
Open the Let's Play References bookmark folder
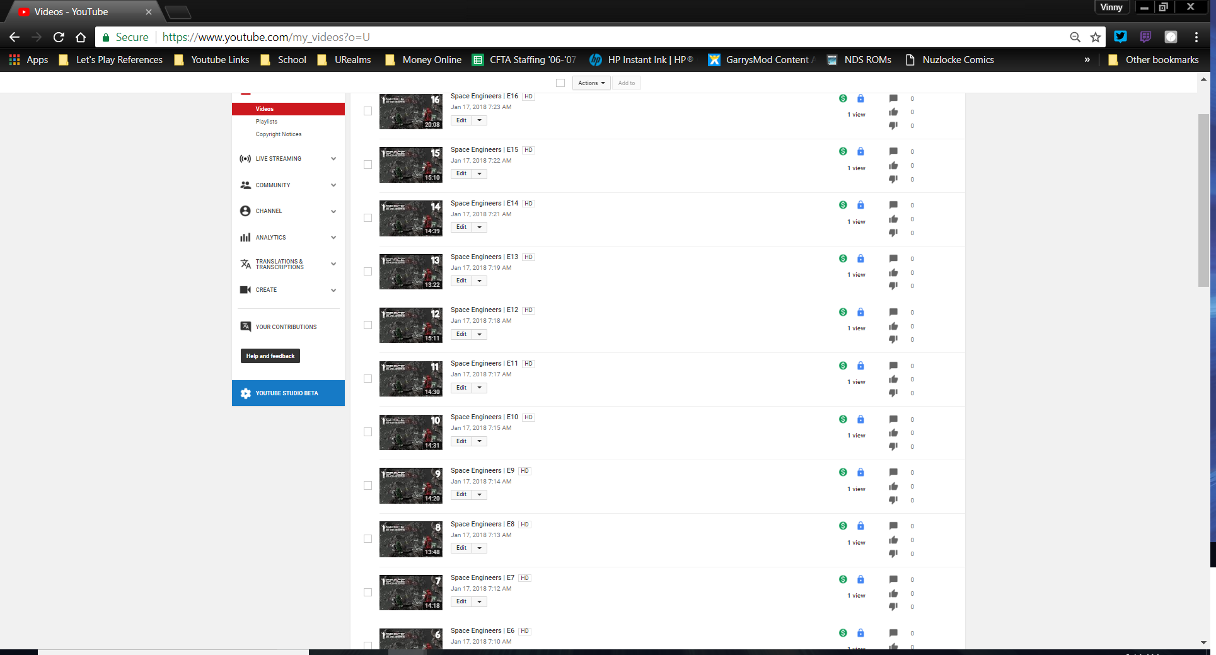coord(111,60)
